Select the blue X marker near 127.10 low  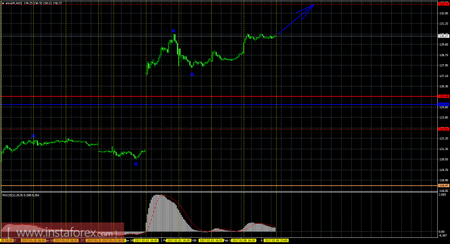click(192, 74)
